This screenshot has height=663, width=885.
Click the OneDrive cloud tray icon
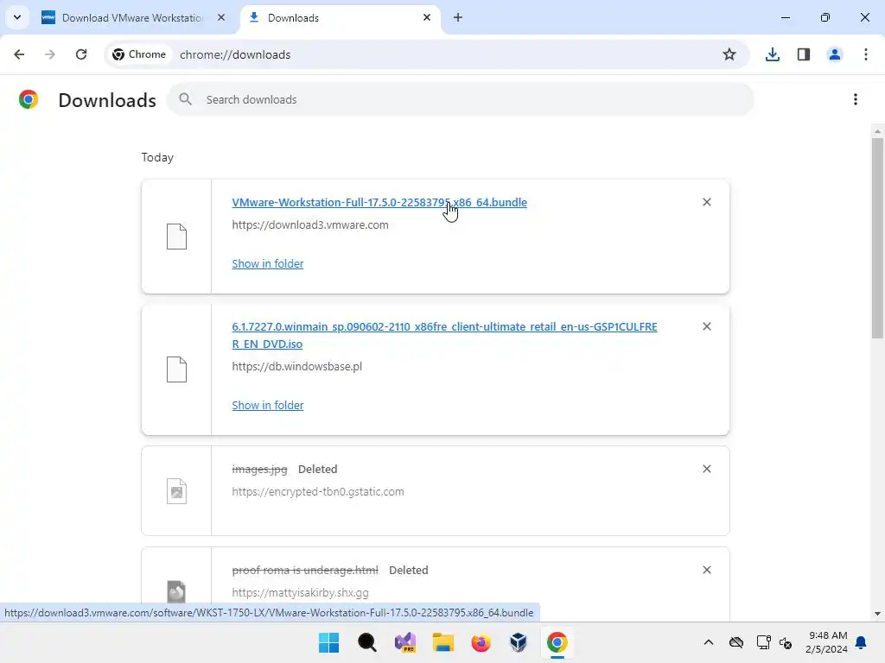coord(736,642)
